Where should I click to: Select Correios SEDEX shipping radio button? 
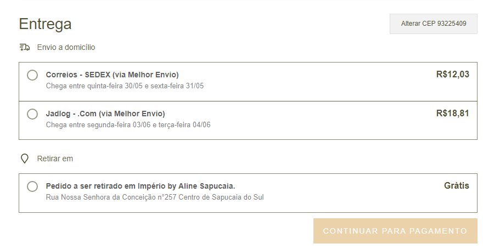click(32, 75)
